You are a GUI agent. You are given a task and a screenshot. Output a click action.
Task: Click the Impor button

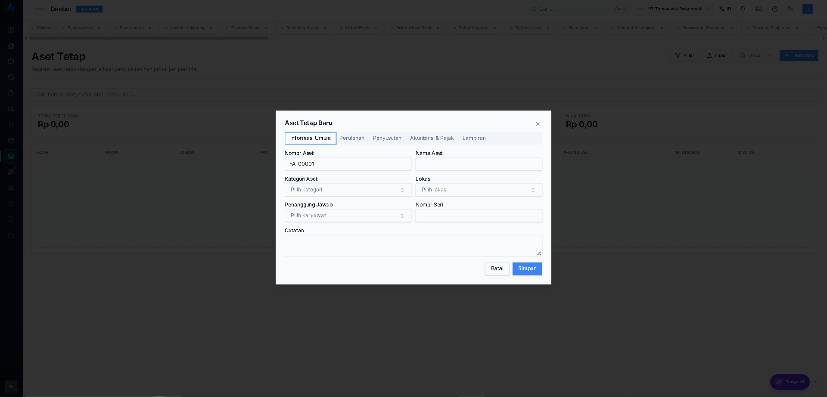coord(717,55)
